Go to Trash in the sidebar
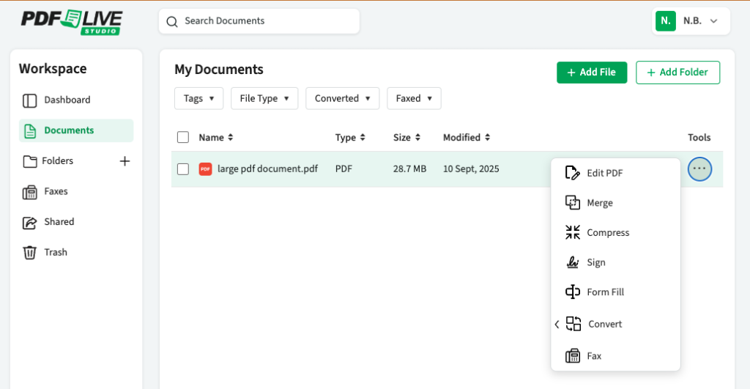This screenshot has width=750, height=389. click(55, 253)
